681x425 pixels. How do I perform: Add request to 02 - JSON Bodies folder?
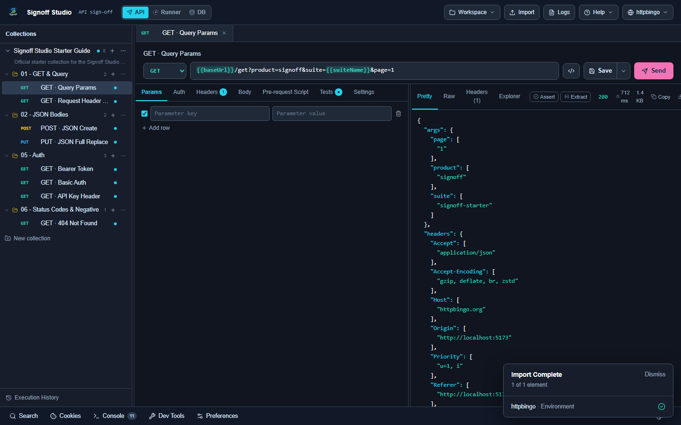(113, 115)
